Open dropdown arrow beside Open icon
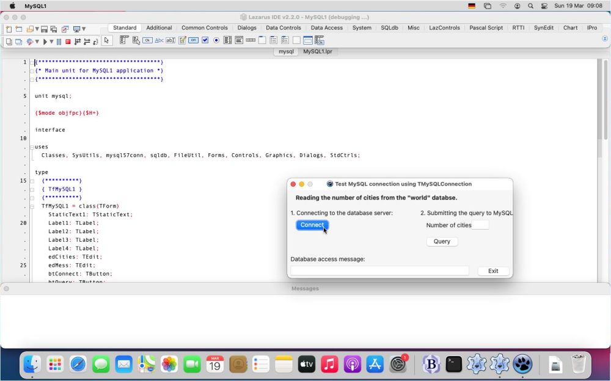 pyautogui.click(x=37, y=29)
